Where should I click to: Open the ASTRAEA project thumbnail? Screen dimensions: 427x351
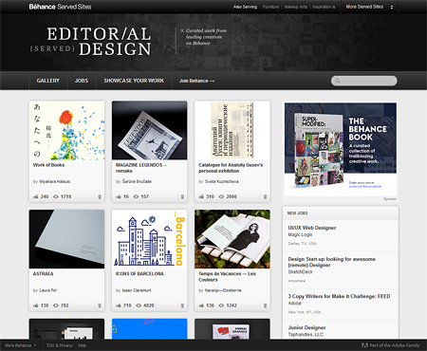(66, 239)
